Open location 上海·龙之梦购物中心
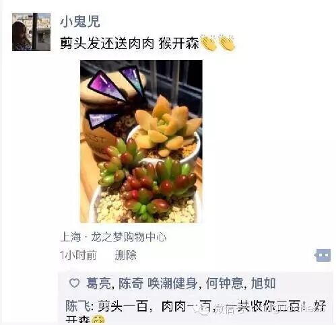336x325 pixels. (x=113, y=237)
